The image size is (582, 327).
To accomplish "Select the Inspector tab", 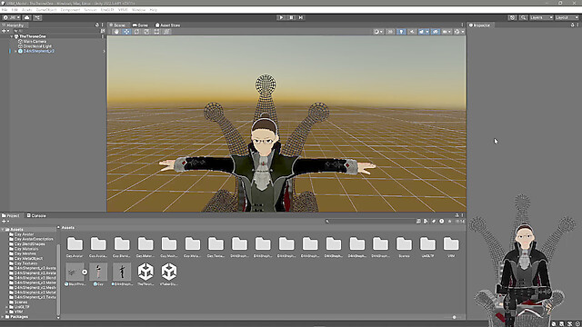I will 479,25.
